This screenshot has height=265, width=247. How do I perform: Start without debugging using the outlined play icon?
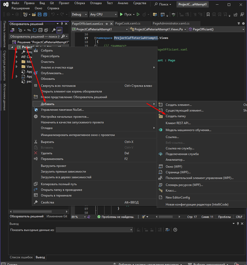138,14
